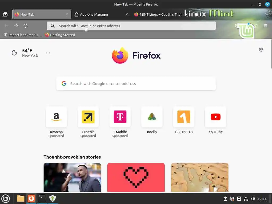Click the Thought-provoking stories heading

click(72, 157)
